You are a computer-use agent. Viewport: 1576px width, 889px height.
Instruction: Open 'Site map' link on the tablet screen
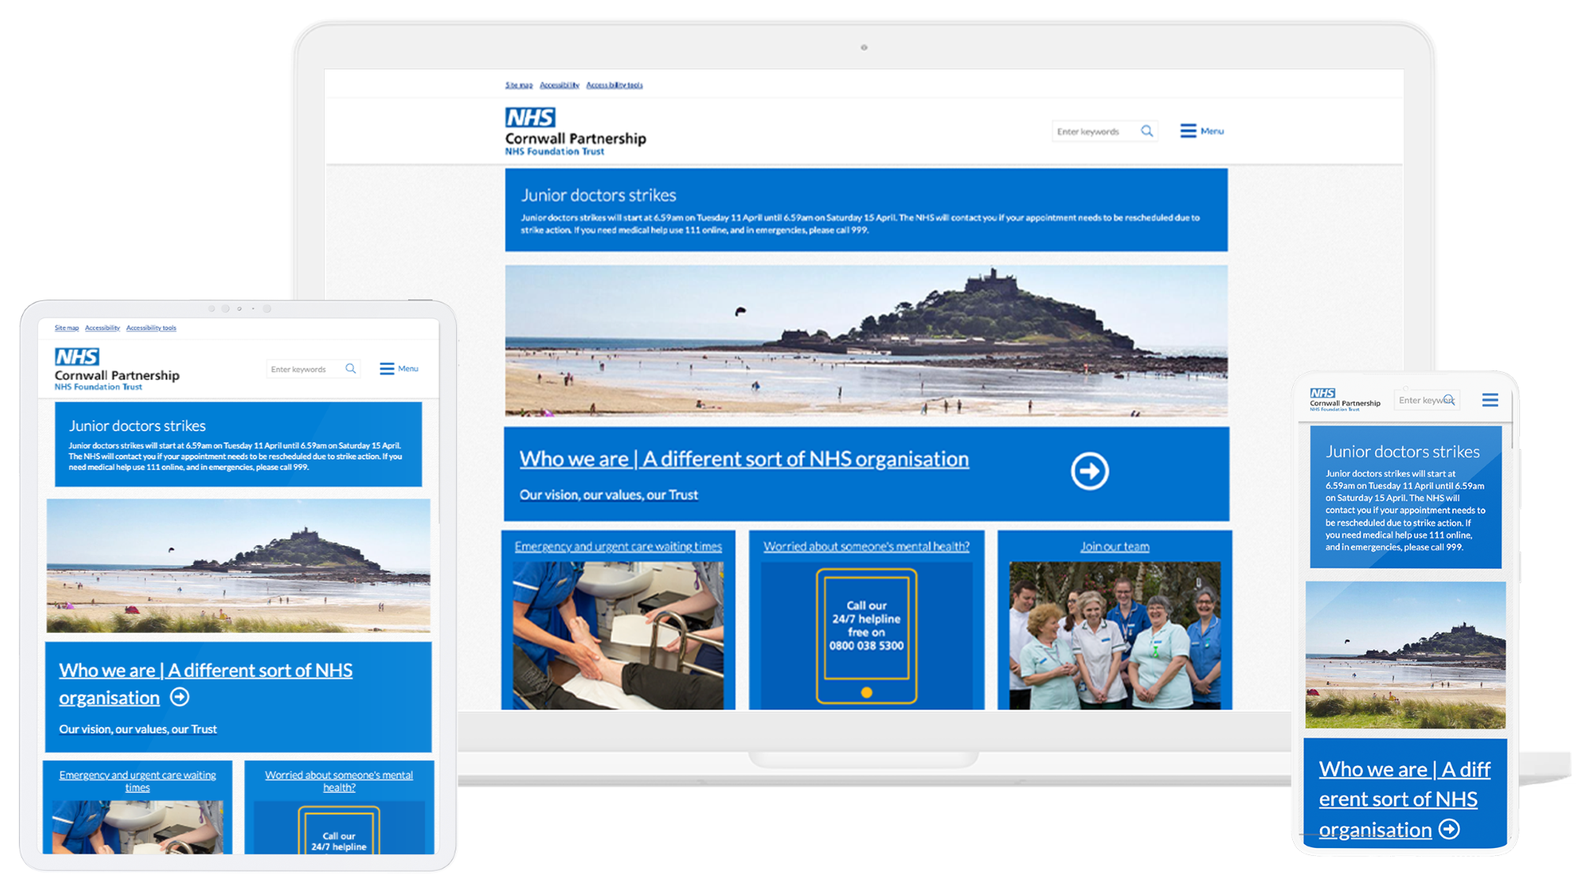coord(66,328)
